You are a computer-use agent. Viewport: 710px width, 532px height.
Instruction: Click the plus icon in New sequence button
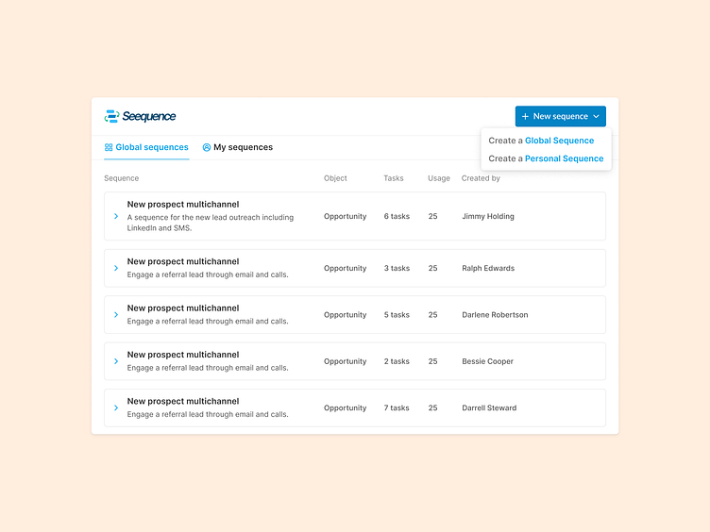click(x=525, y=117)
